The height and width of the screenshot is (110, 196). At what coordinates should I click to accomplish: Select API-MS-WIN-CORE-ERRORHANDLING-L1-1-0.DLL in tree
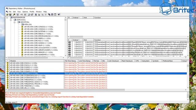coord(41,36)
